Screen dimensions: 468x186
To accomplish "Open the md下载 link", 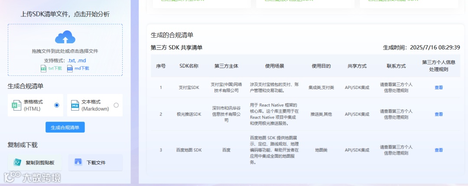I will (82, 69).
